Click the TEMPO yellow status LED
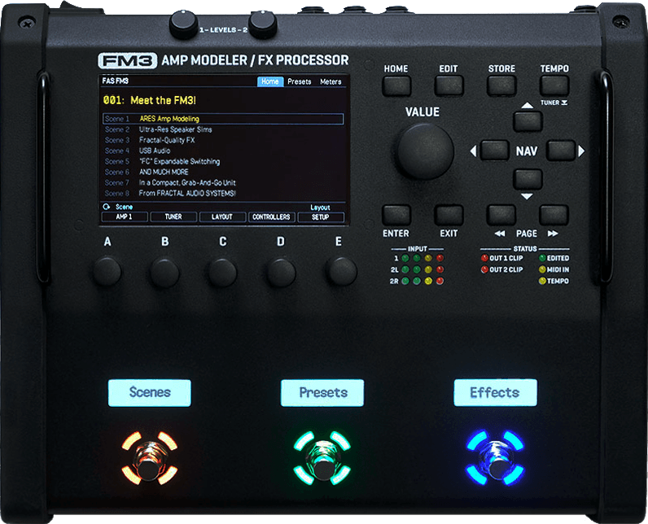The height and width of the screenshot is (524, 648). [543, 281]
